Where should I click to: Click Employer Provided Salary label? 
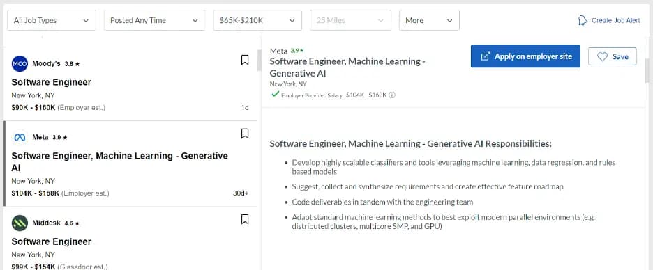(x=313, y=95)
